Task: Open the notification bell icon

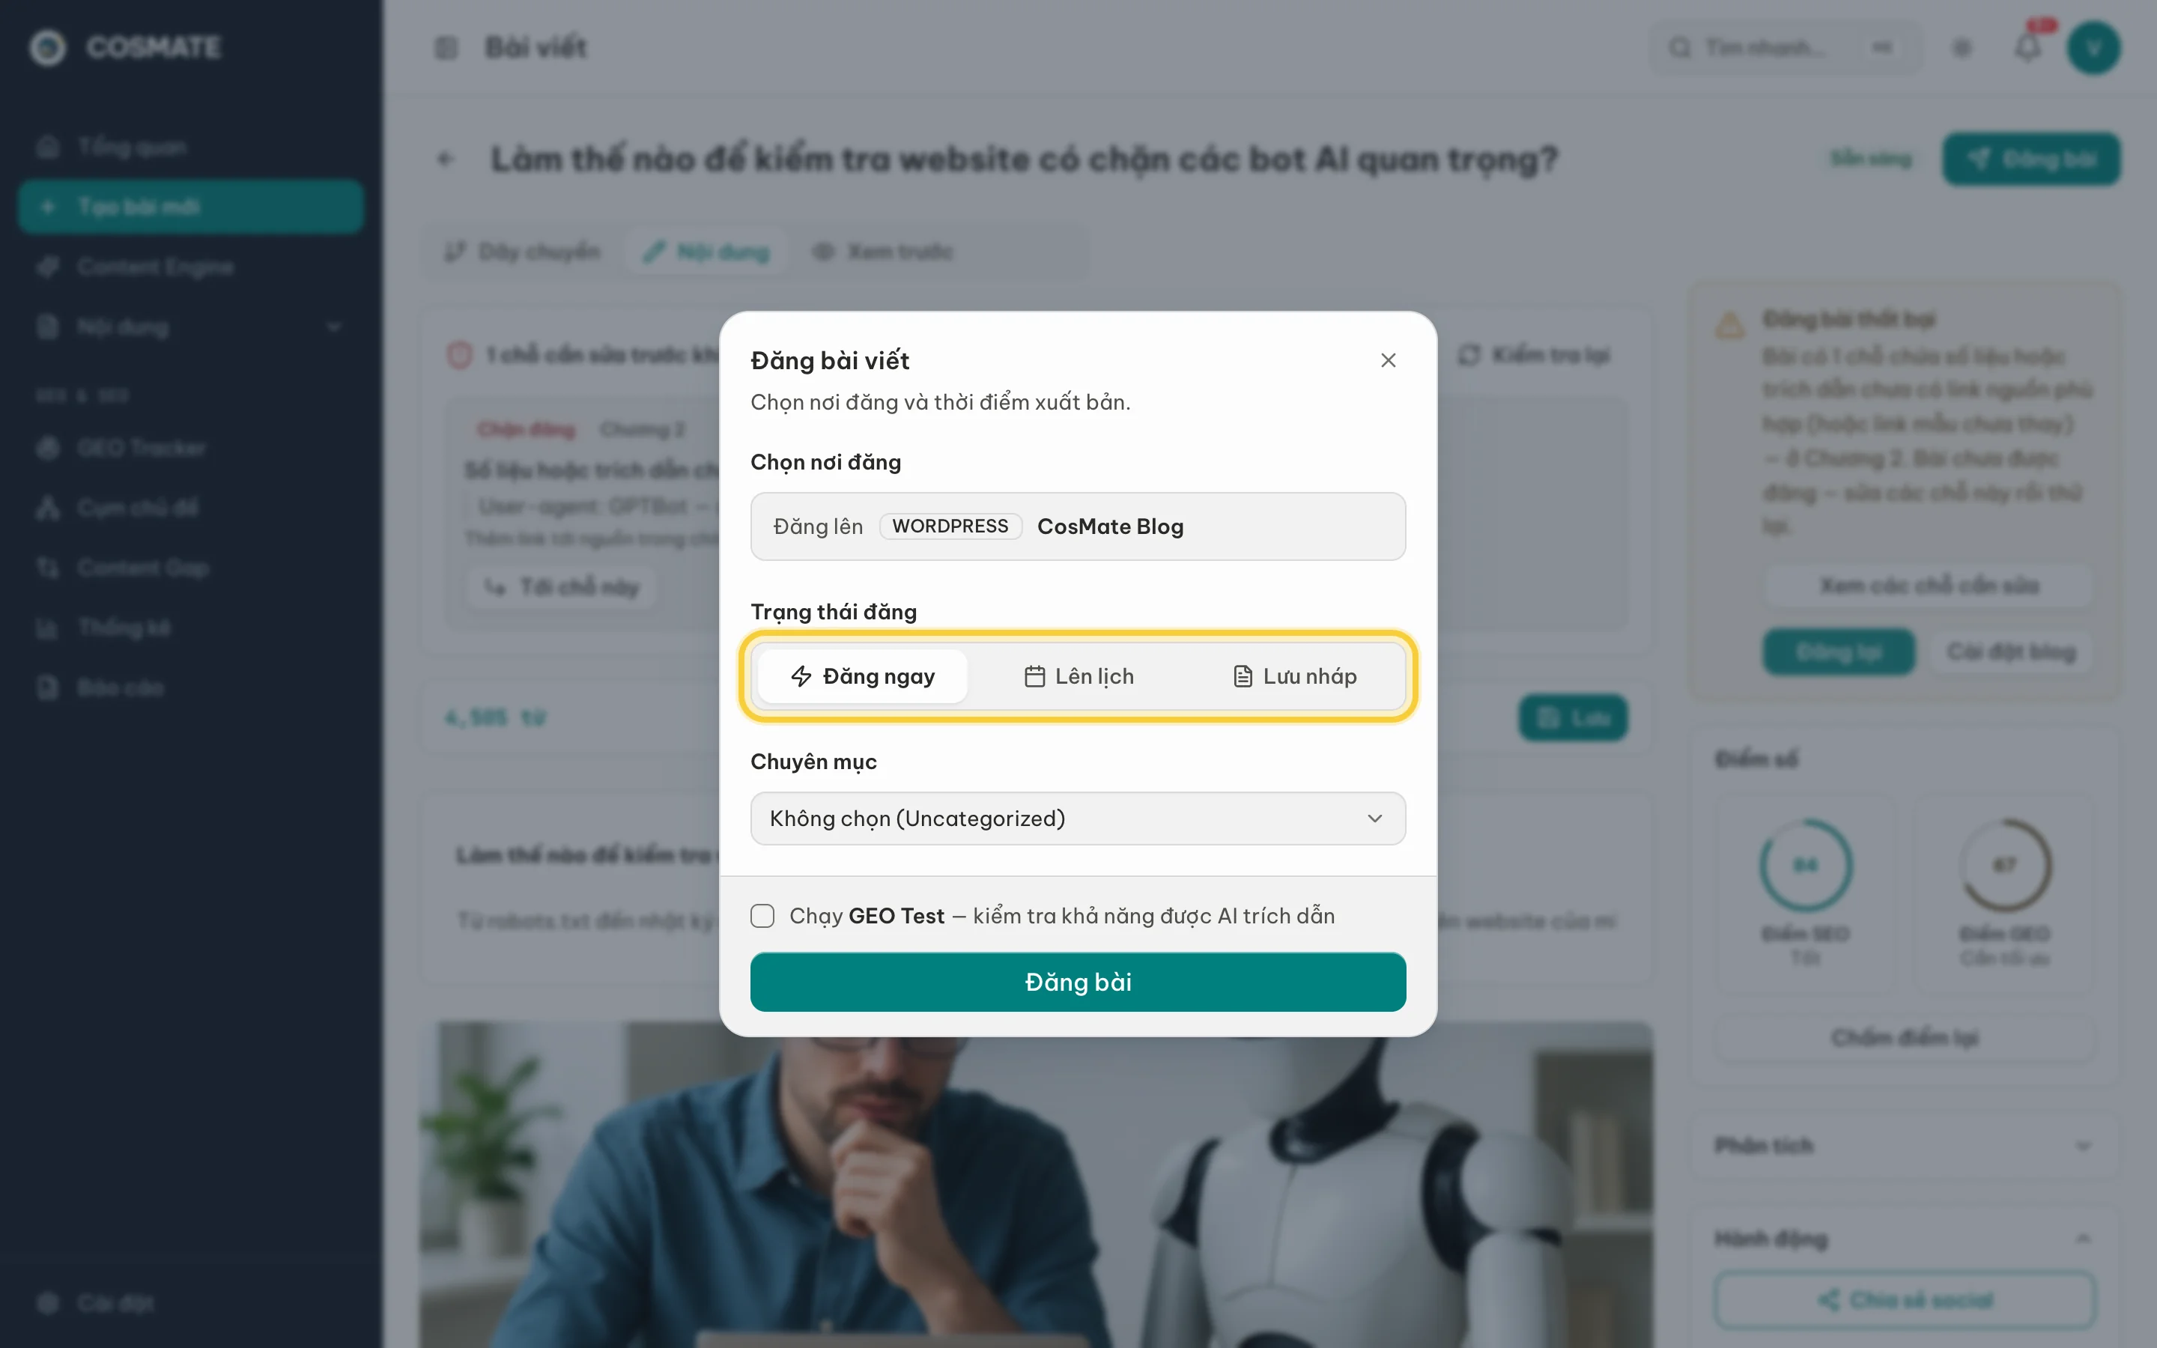Action: [2027, 47]
